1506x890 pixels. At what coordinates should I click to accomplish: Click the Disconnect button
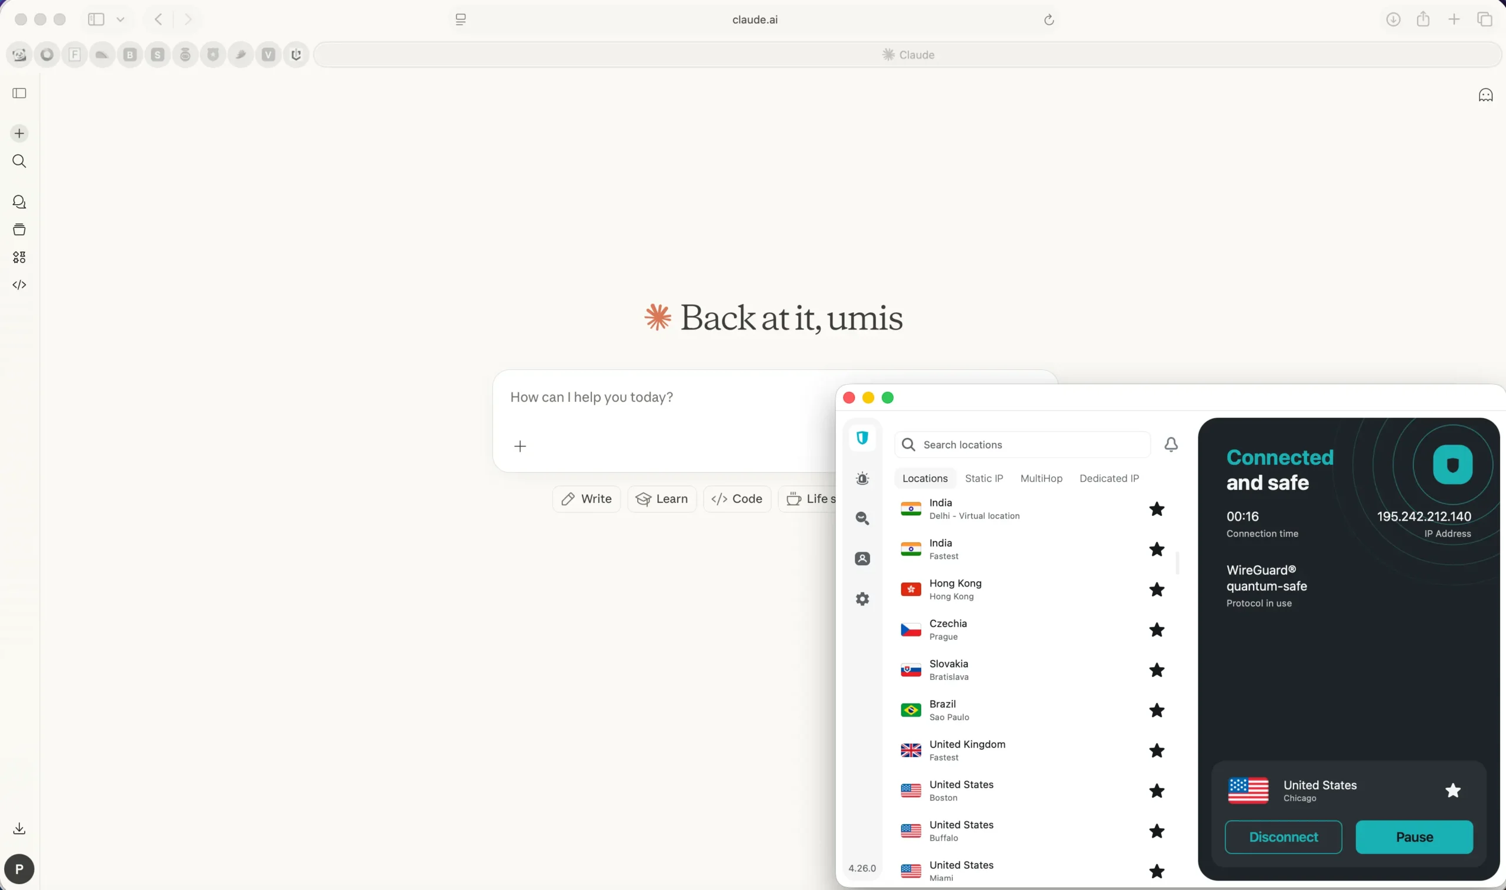coord(1283,836)
